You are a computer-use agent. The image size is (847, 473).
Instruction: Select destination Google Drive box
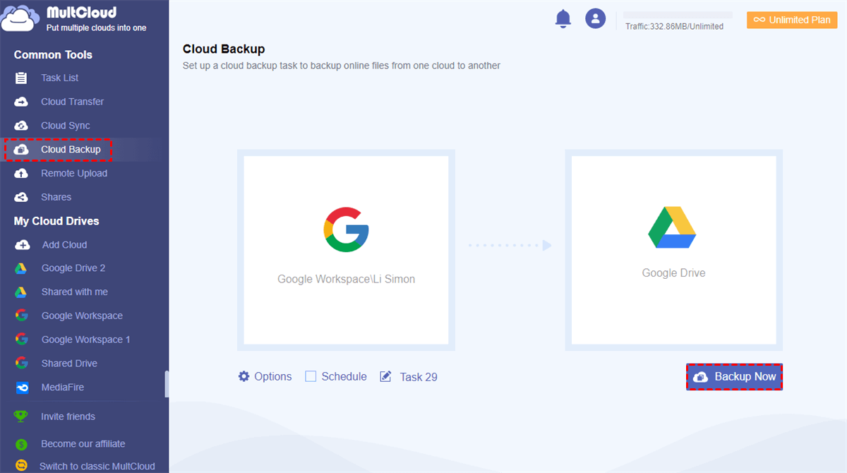click(x=674, y=250)
